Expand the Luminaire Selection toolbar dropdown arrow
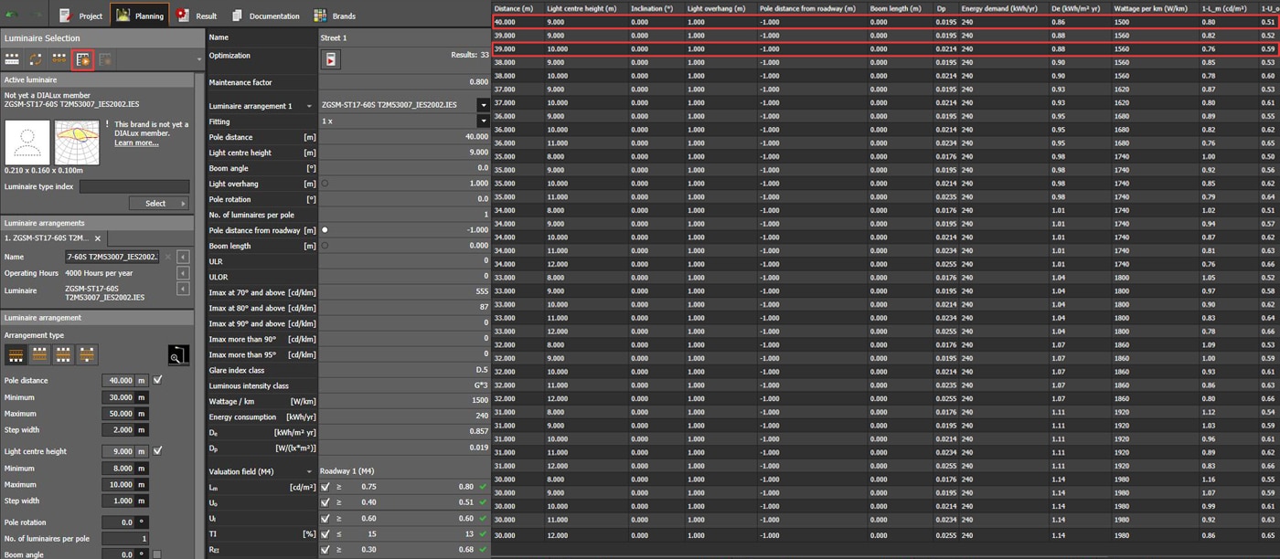Viewport: 1280px width, 559px height. click(198, 60)
